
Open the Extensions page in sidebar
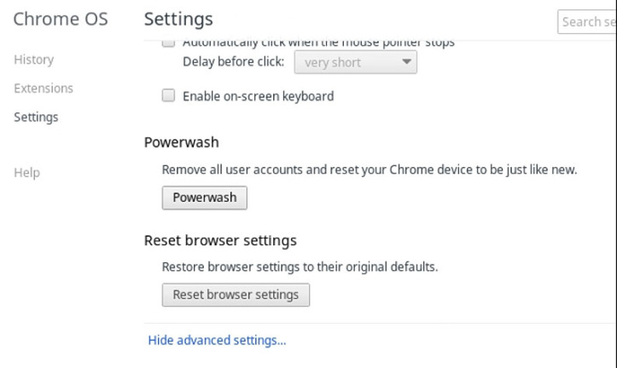(x=44, y=89)
